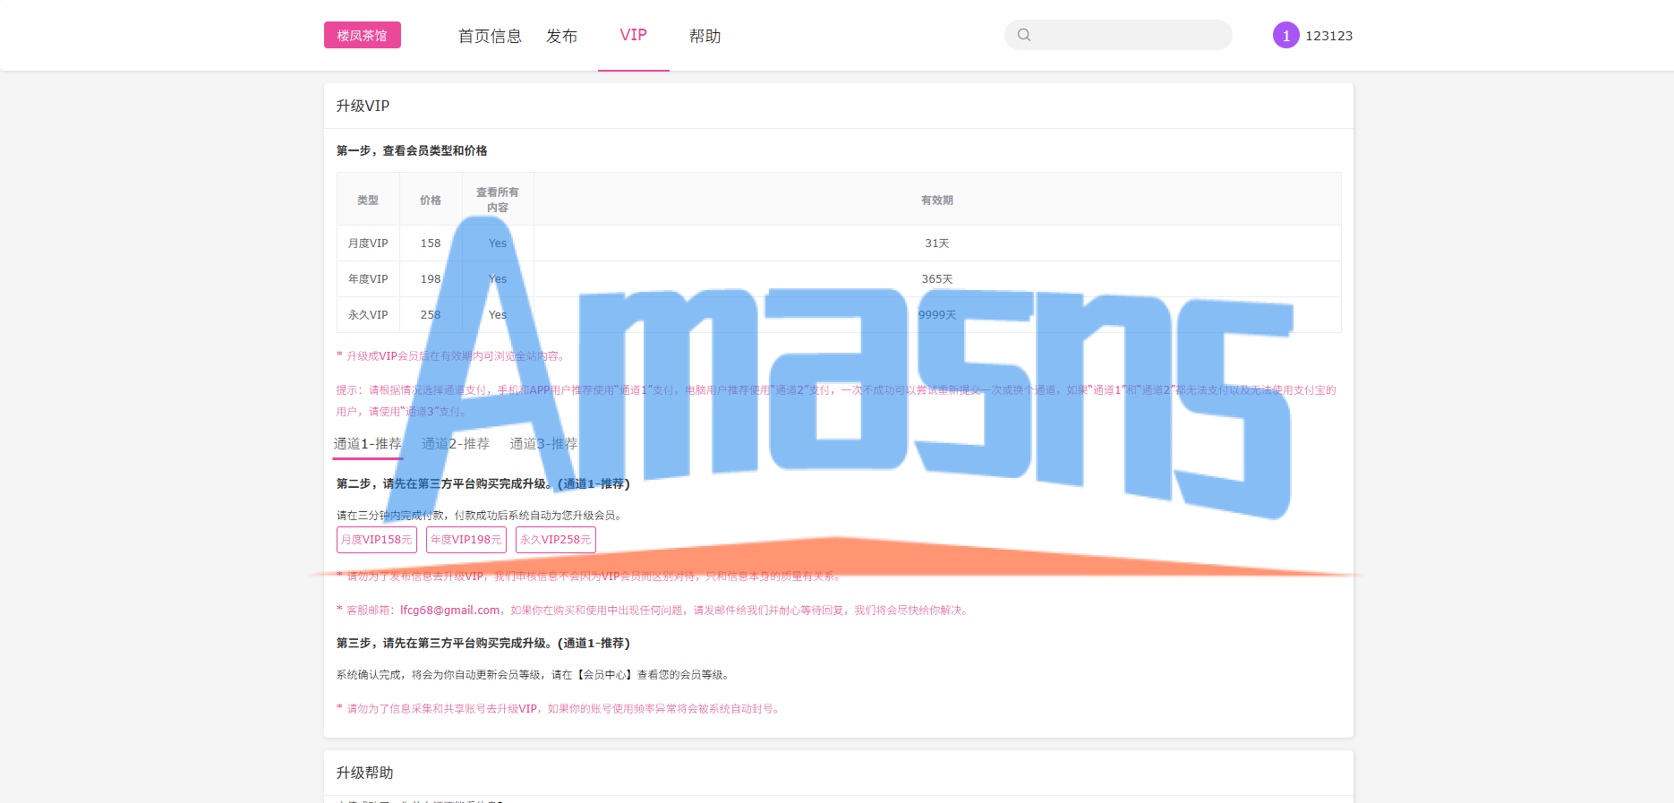Choose the 年度VIP198元 button
This screenshot has height=803, width=1674.
(466, 540)
